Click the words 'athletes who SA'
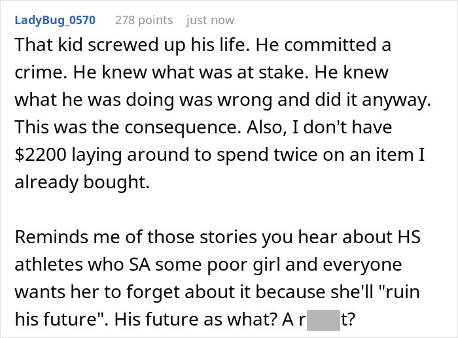This screenshot has height=338, width=458. tap(82, 265)
